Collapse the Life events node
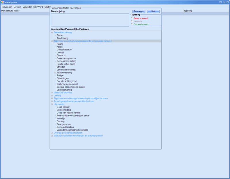This screenshot has height=179, width=230. 52,104
